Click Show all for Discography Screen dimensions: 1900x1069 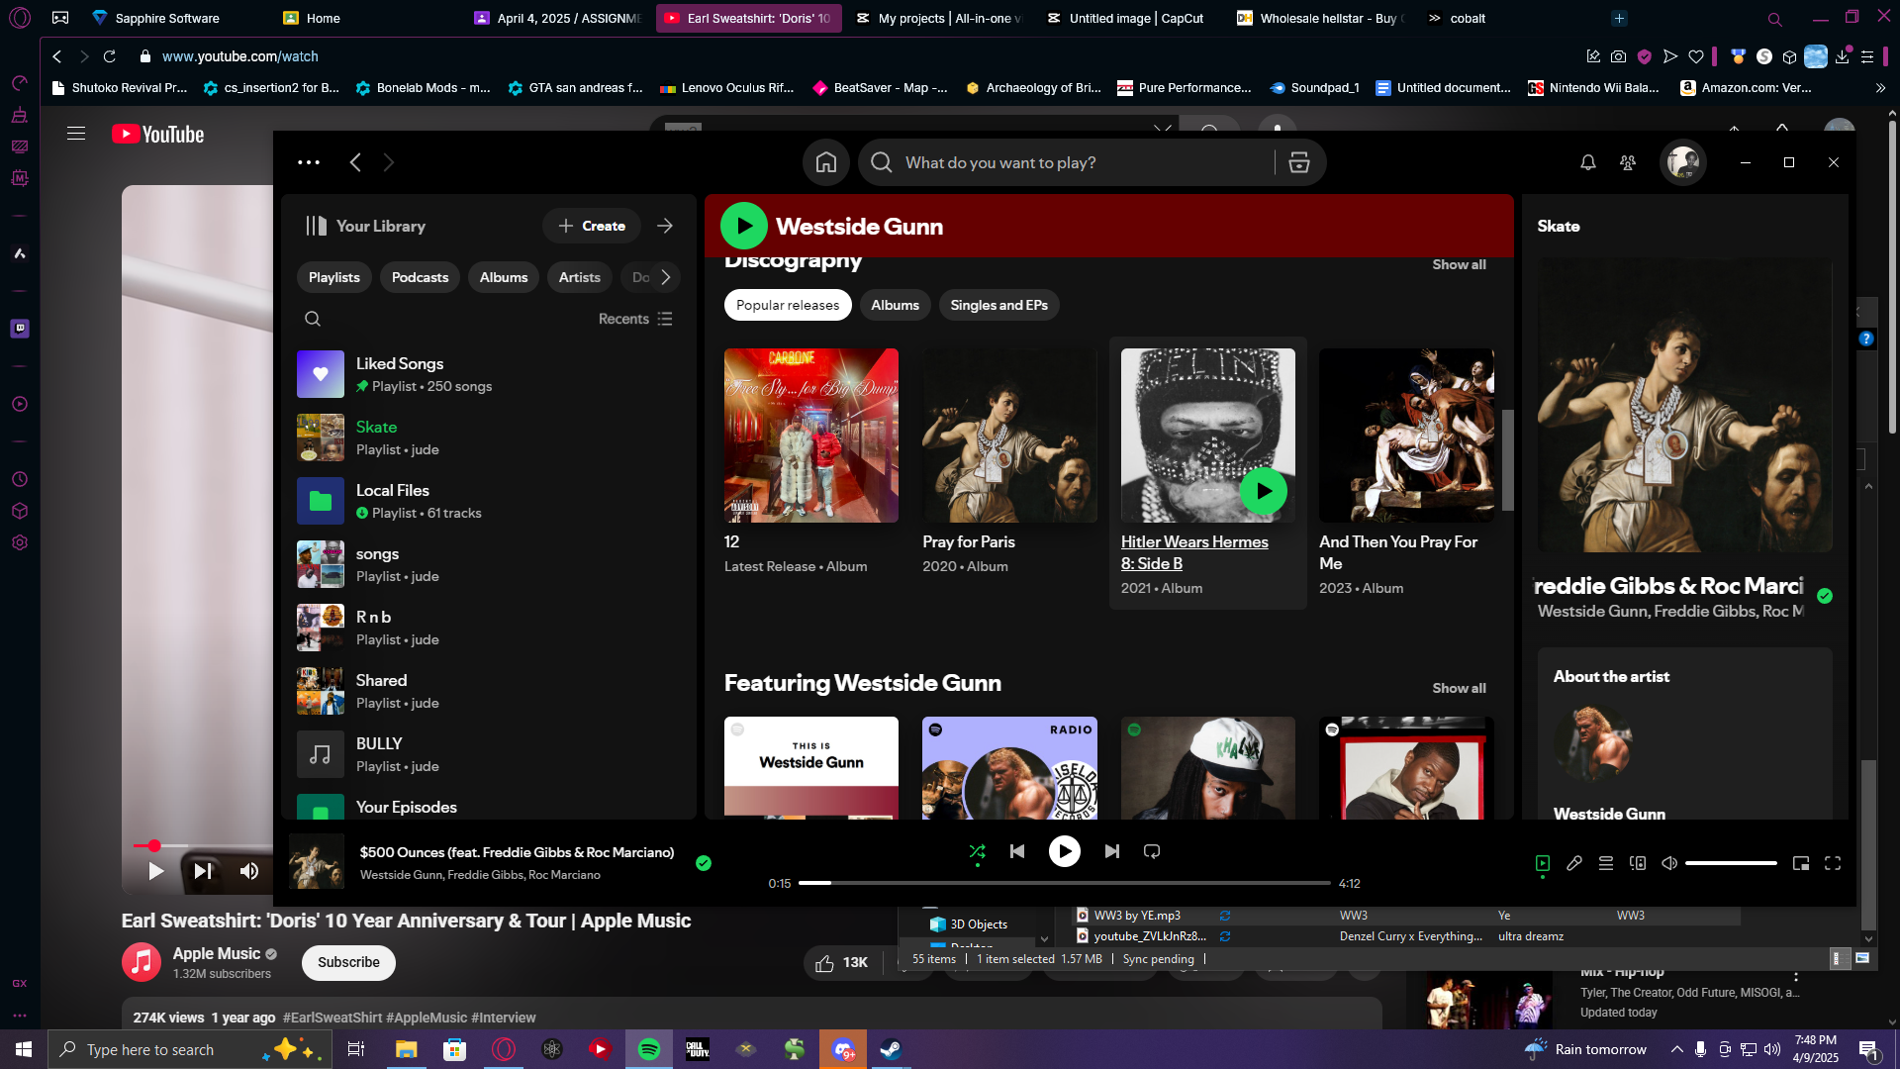pyautogui.click(x=1459, y=264)
